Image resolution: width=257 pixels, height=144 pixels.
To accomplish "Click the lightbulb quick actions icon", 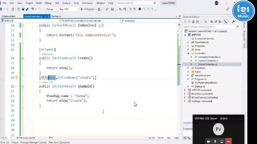I will pyautogui.click(x=17, y=78).
